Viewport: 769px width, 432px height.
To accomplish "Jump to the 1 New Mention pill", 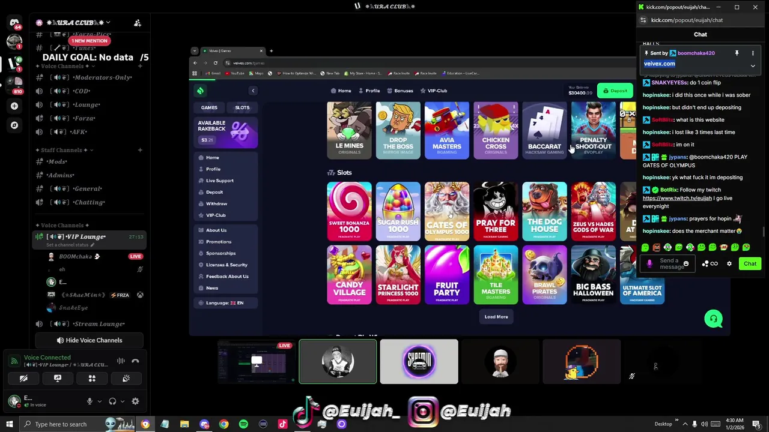I will 90,41.
